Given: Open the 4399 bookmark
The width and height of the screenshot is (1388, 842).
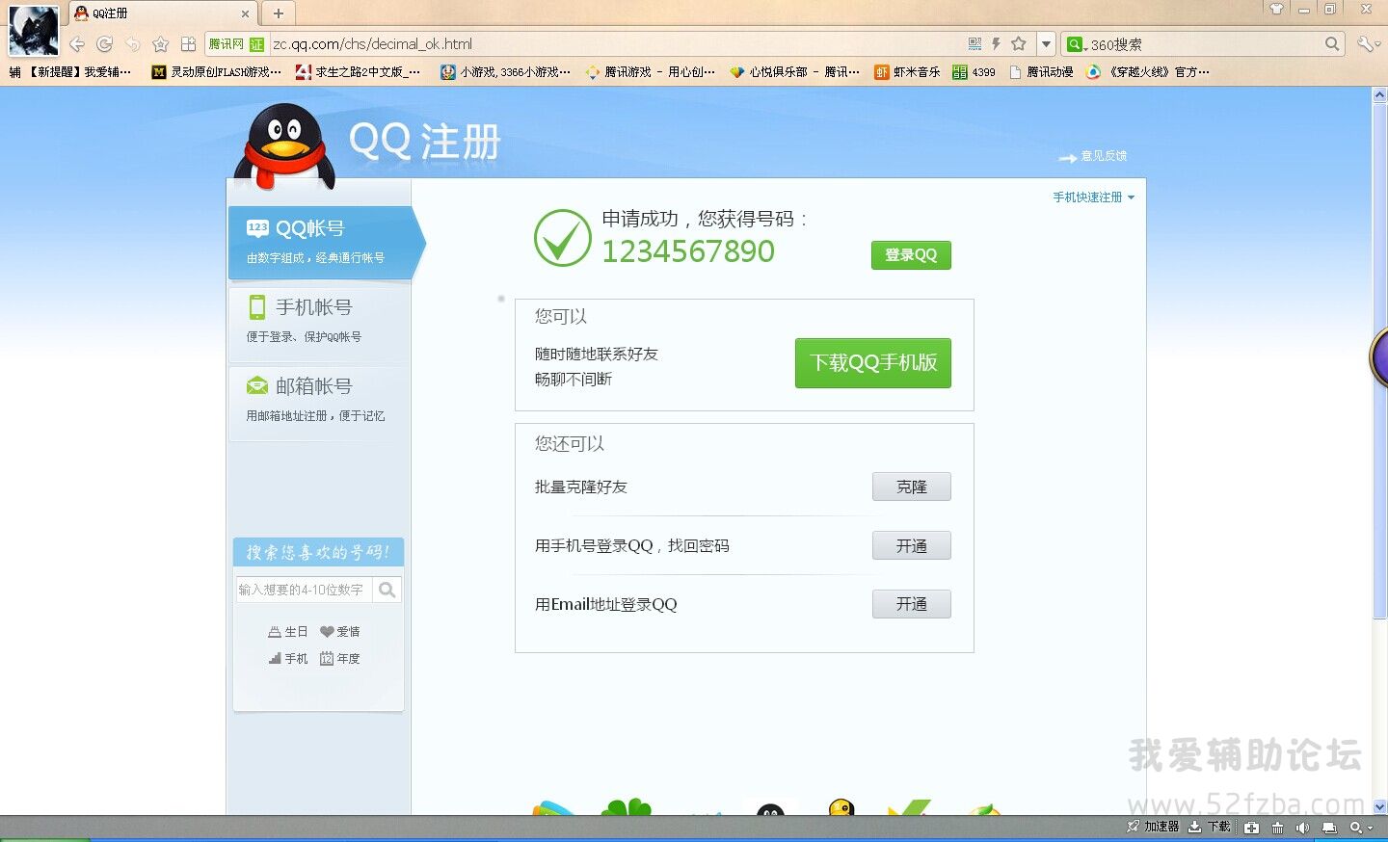Looking at the screenshot, I should [x=974, y=72].
